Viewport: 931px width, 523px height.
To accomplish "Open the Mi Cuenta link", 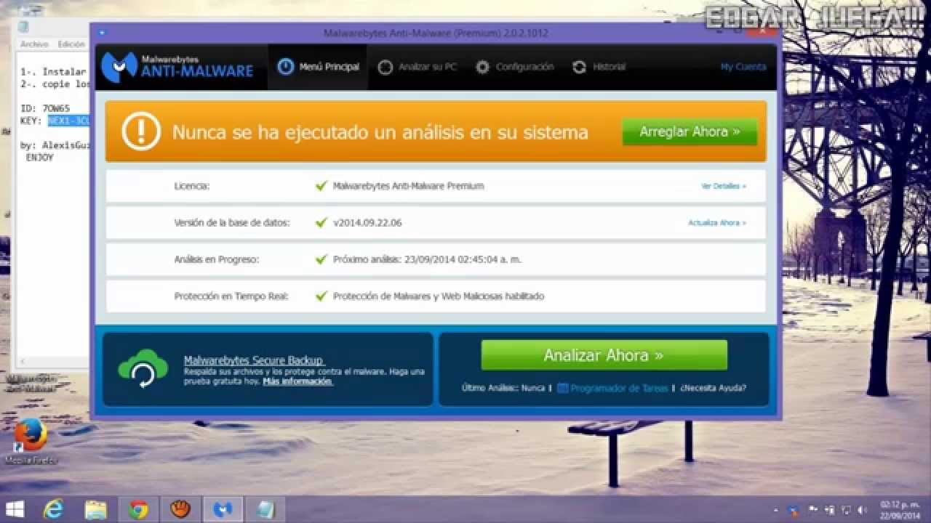I will (743, 67).
